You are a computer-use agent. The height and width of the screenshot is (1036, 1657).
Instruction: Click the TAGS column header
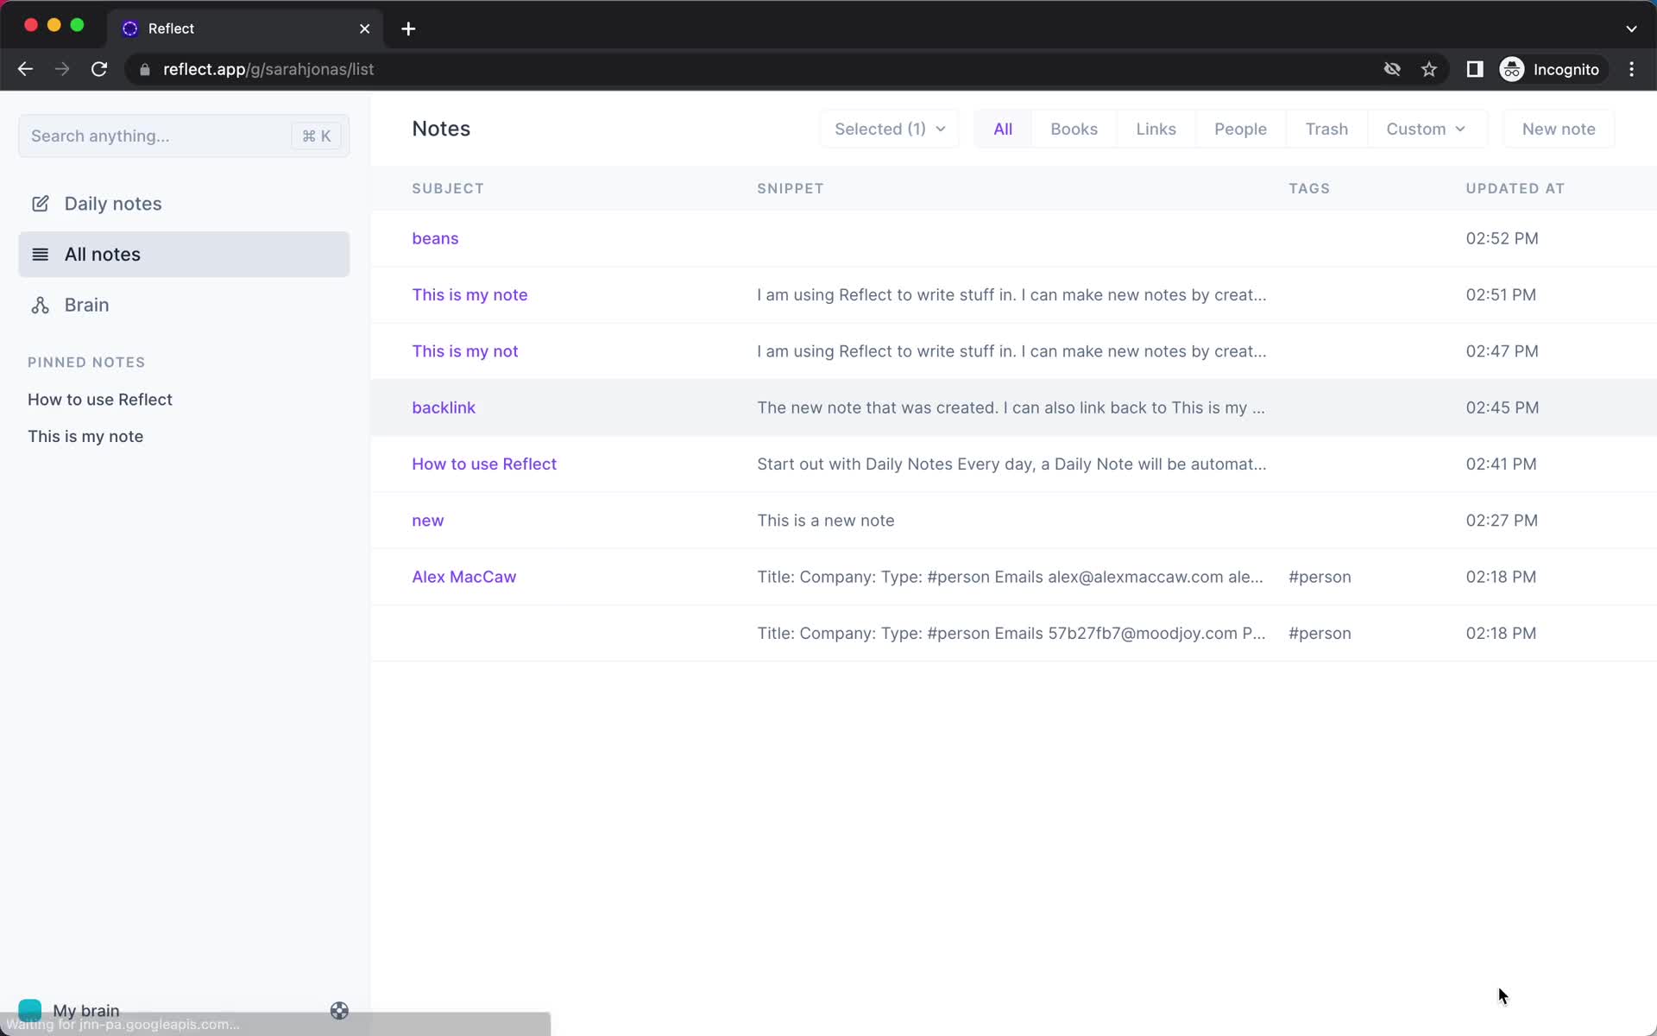(1309, 188)
